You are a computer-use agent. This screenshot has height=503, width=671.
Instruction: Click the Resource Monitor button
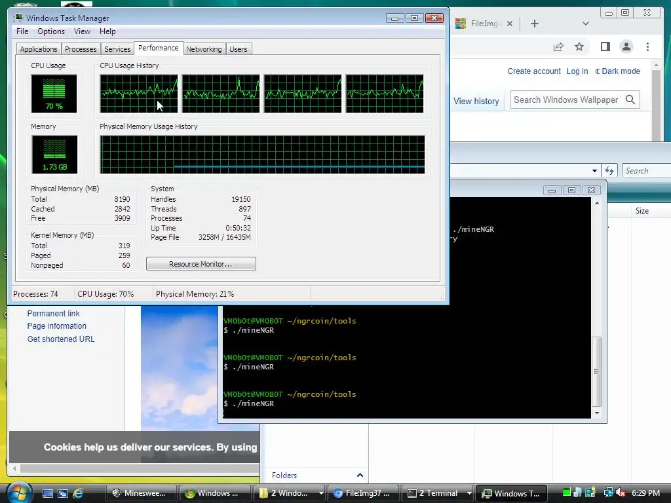coord(201,264)
